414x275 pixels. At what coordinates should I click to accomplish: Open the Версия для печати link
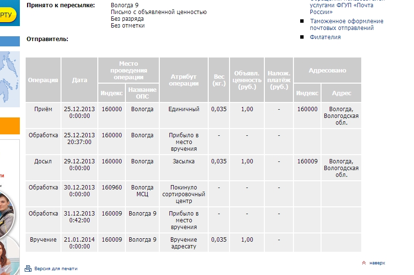coord(56,268)
